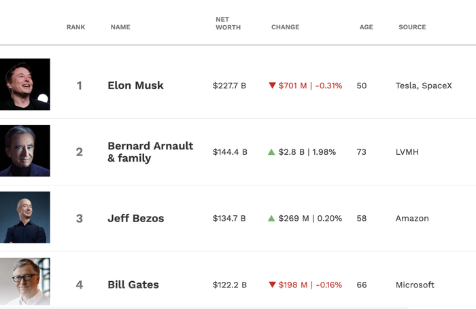476x309 pixels.
Task: Click the SOURCE column header
Action: [412, 27]
